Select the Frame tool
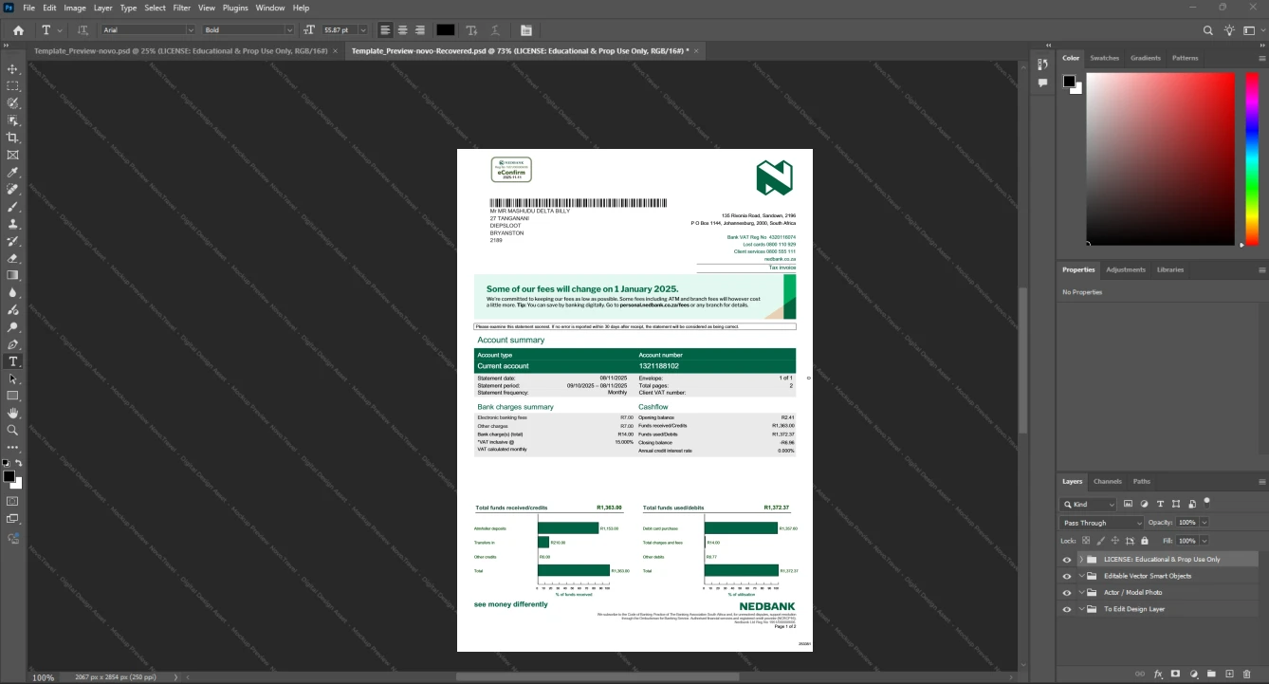Image resolution: width=1269 pixels, height=684 pixels. (13, 155)
